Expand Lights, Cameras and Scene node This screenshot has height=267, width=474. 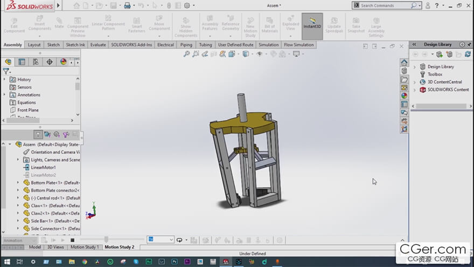tap(18, 160)
